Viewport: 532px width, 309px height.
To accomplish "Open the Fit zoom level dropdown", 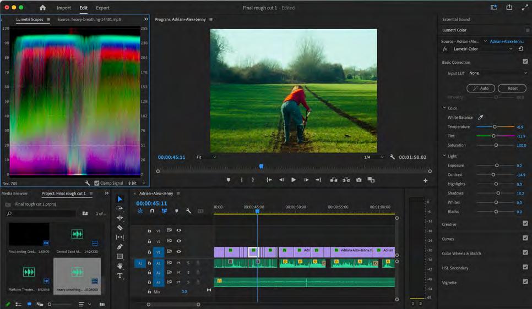I will [207, 157].
